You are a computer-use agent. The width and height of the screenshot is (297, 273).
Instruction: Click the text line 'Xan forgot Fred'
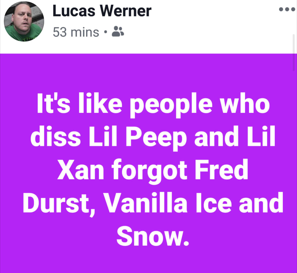pyautogui.click(x=153, y=170)
